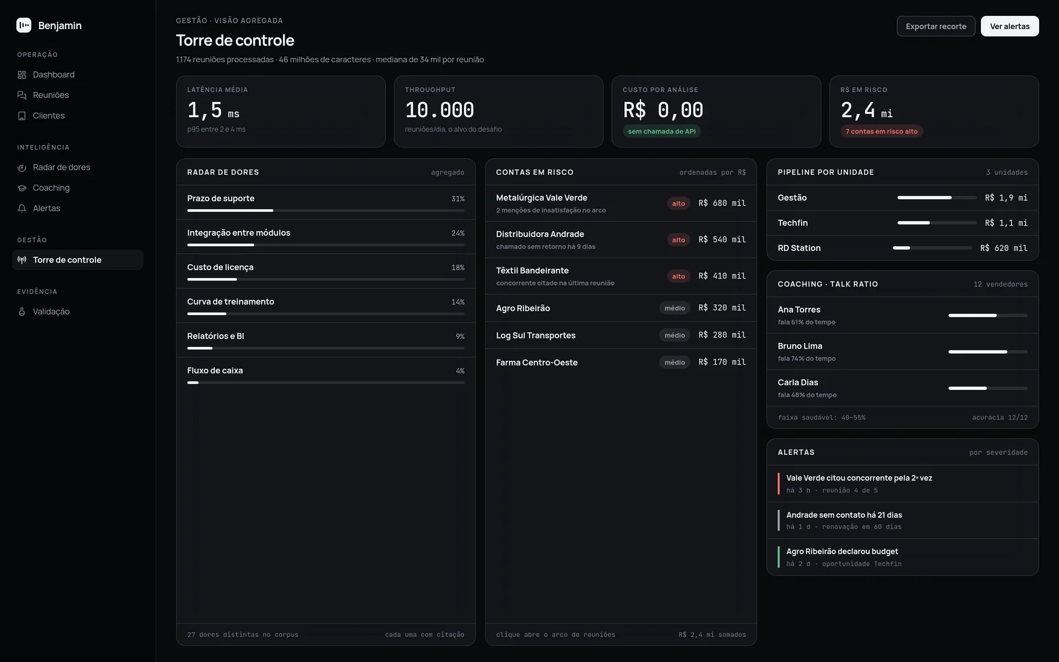
Task: Open alert 'Vale Verde citou concorrente'
Action: 903,484
